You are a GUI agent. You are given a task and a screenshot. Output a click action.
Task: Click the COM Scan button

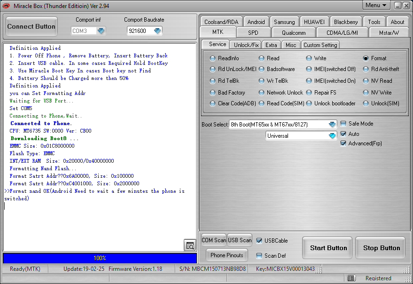click(214, 240)
